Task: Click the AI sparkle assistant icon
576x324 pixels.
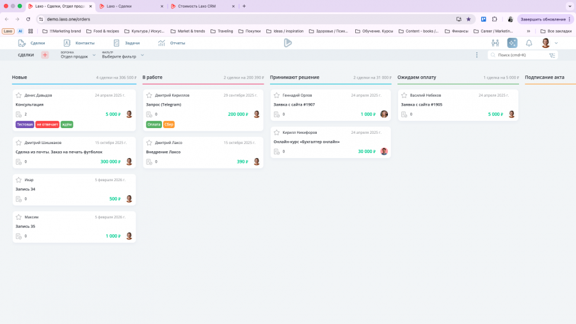Action: (x=512, y=43)
